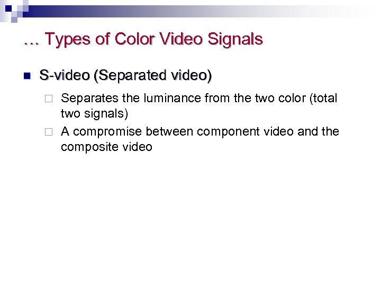The image size is (381, 286).
Task: Click the text "composite video"
Action: pos(106,147)
